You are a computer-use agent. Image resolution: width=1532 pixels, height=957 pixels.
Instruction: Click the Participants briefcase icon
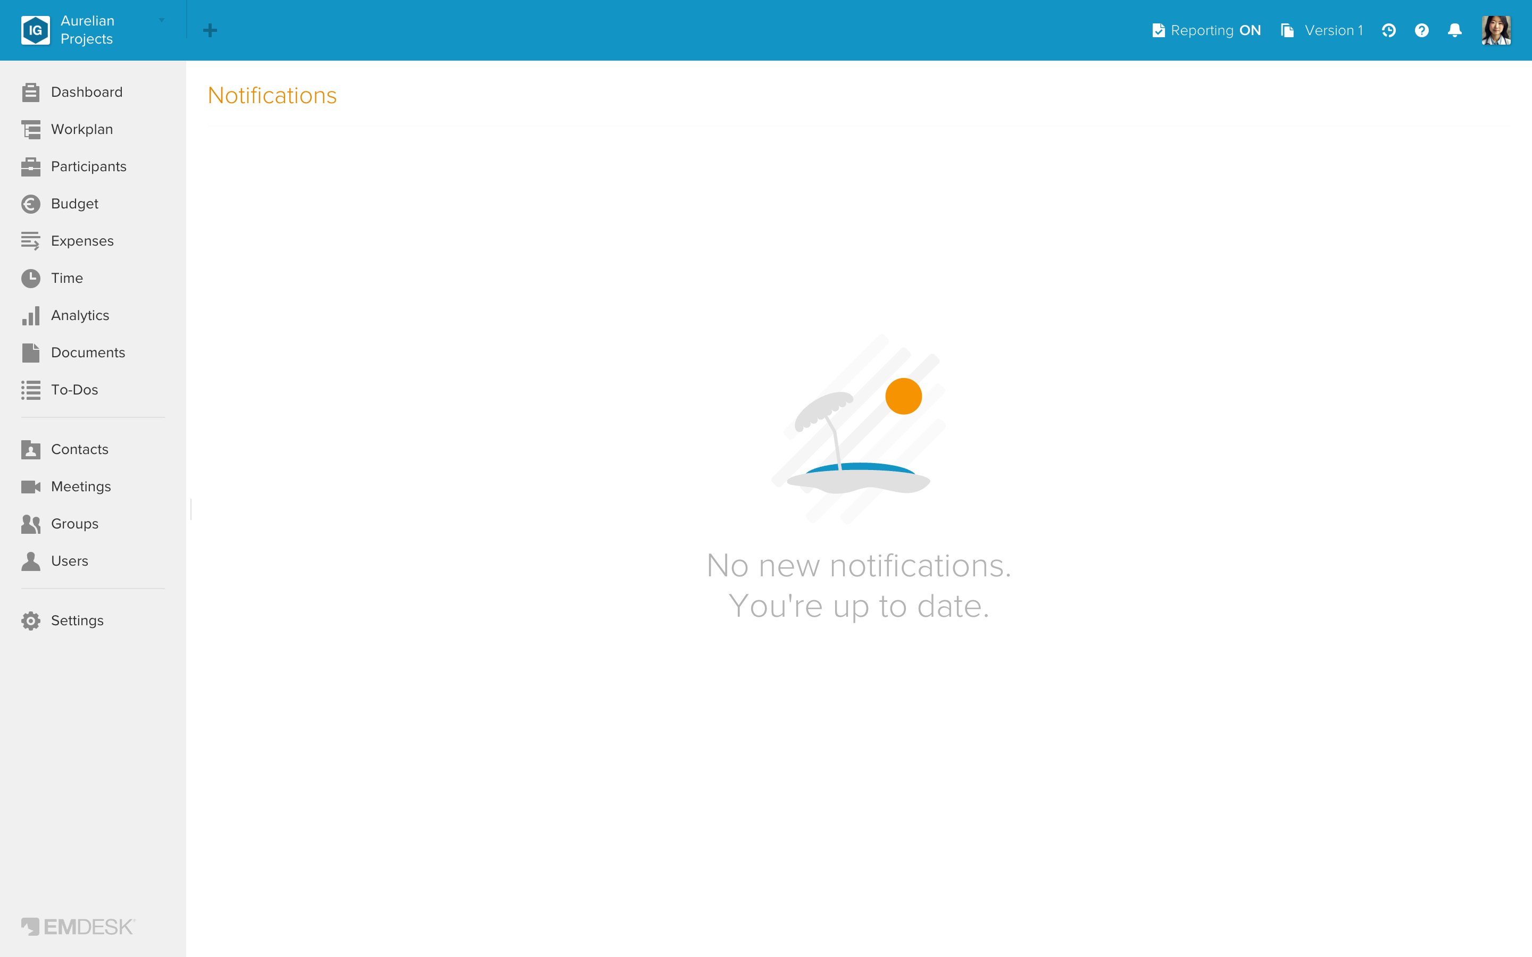(x=30, y=166)
